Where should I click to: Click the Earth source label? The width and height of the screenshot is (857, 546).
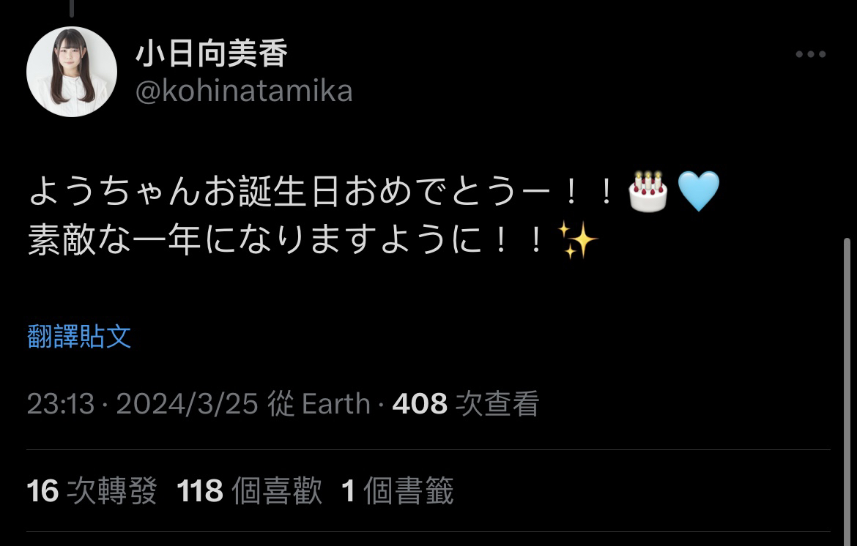click(336, 404)
